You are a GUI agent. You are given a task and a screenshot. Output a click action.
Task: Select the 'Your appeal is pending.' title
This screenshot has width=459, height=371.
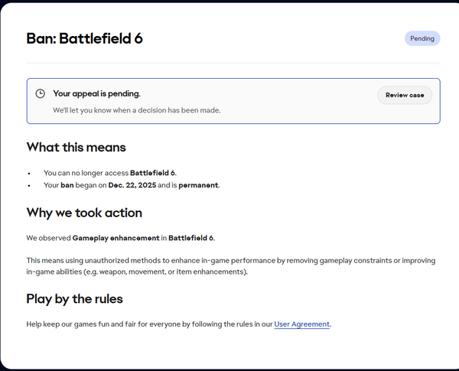[x=96, y=94]
